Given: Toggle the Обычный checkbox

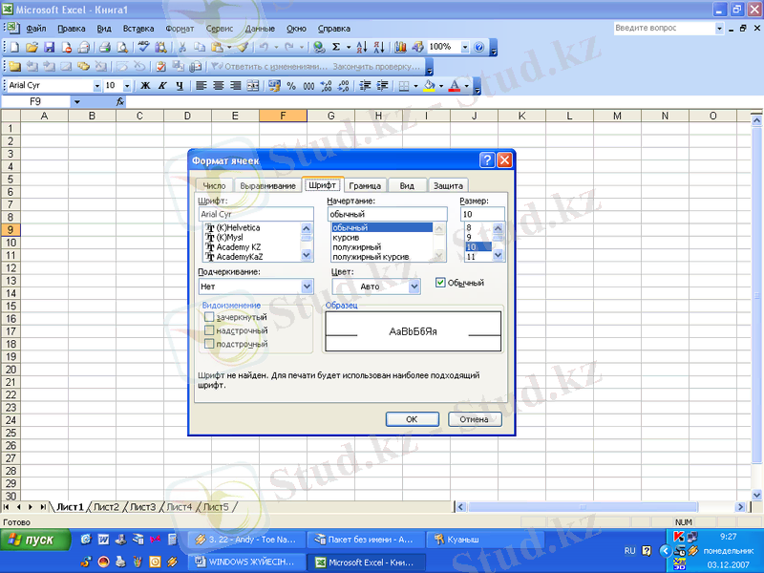Looking at the screenshot, I should [x=440, y=283].
